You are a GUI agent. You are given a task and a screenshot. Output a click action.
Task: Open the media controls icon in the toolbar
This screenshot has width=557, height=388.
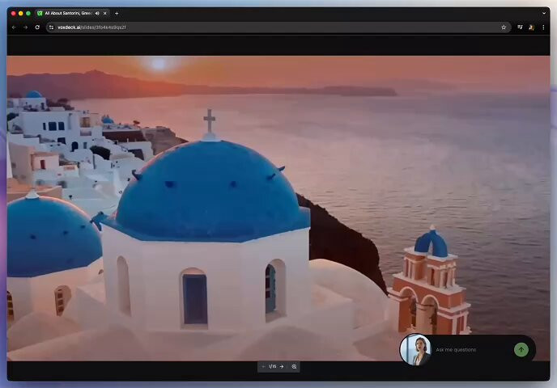tap(520, 27)
